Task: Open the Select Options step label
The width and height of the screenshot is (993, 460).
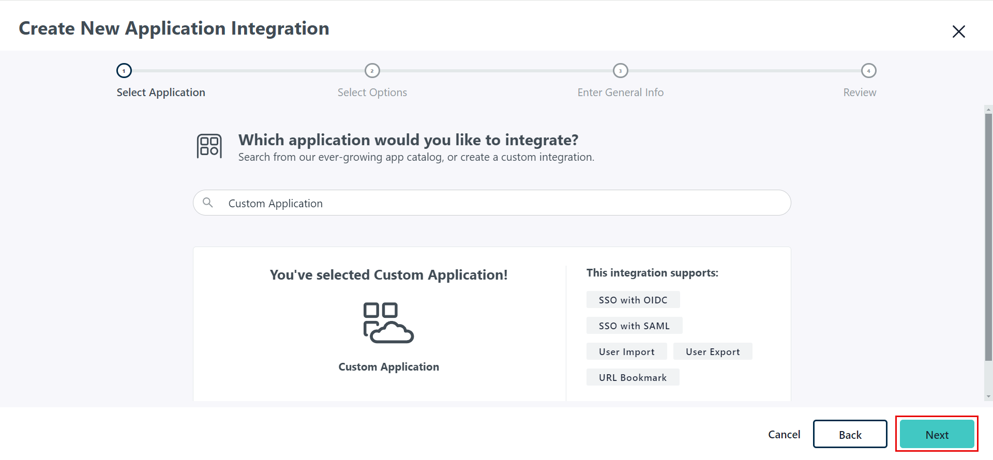Action: point(372,93)
